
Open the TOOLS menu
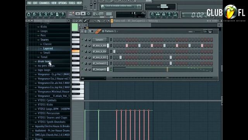pyautogui.click(x=72, y=3)
